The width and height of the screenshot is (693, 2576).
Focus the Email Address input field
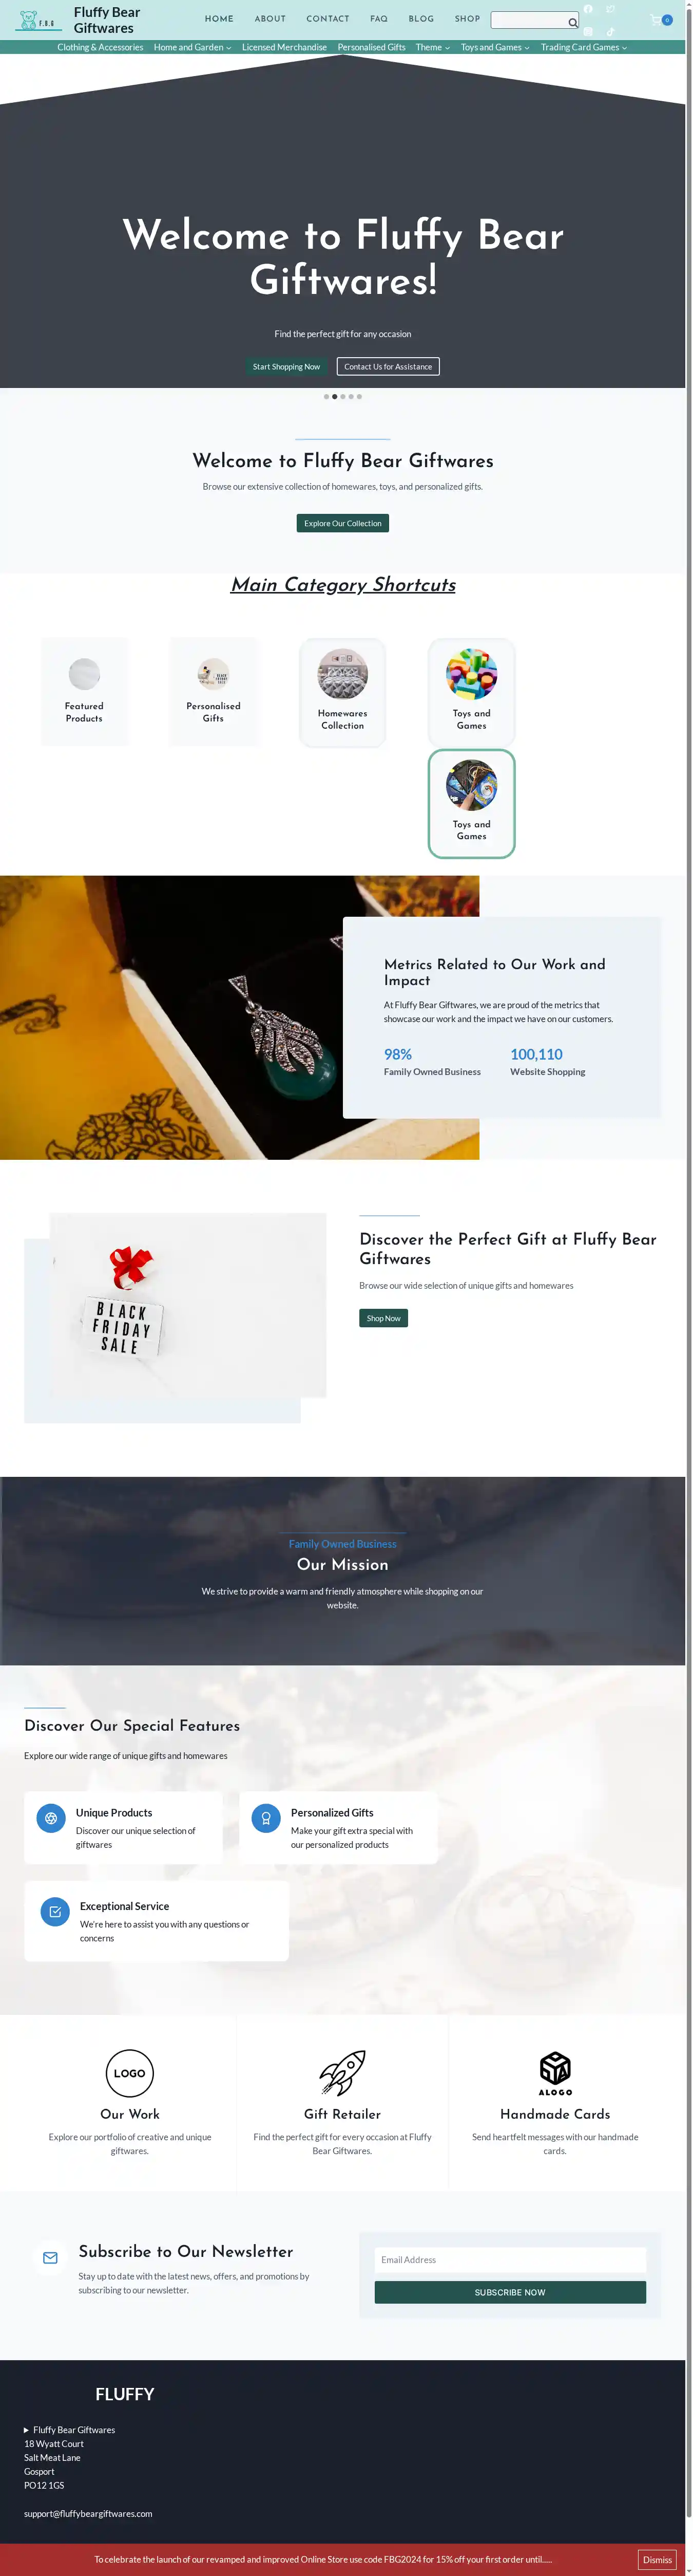click(510, 2260)
